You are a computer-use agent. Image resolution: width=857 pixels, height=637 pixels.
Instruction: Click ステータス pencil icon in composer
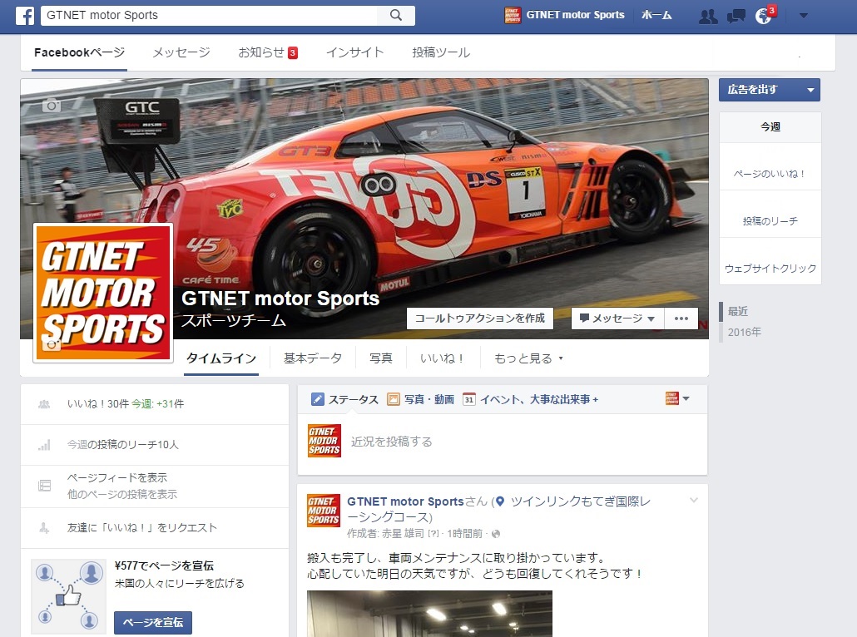pyautogui.click(x=317, y=399)
